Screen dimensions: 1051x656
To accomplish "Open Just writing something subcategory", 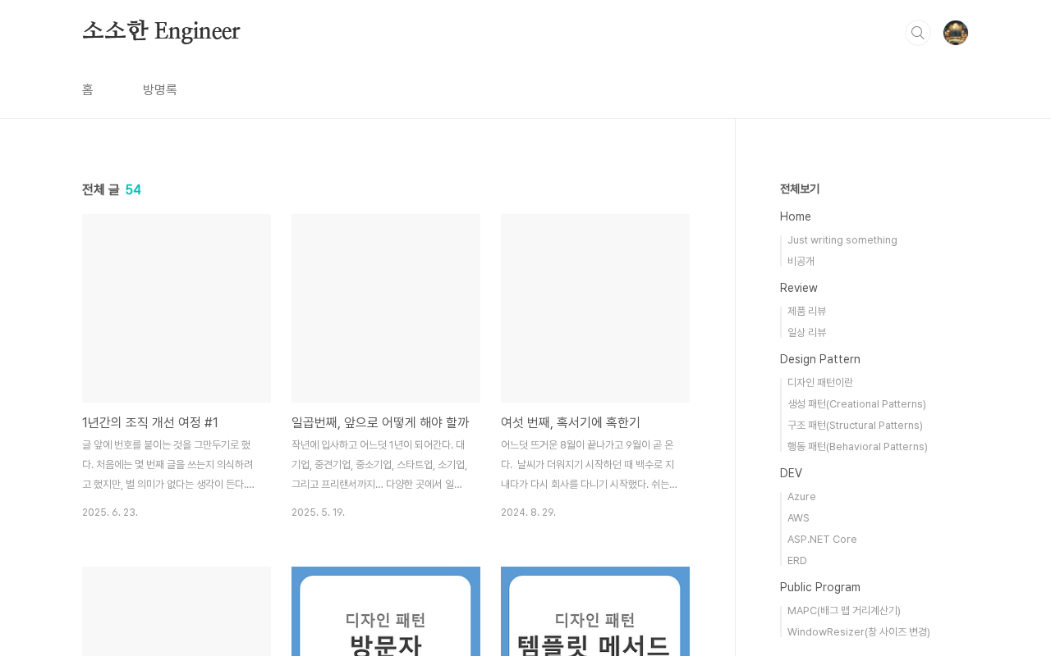I will pos(842,240).
